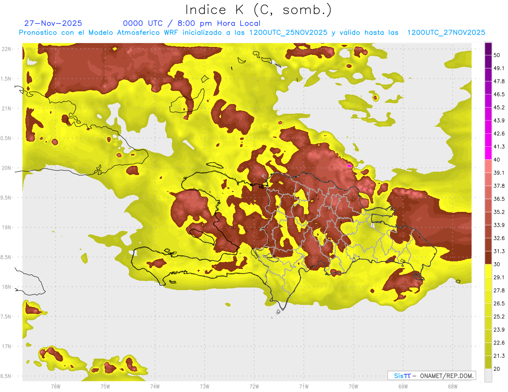Image resolution: width=508 pixels, height=392 pixels.
Task: Click the '31.3' colorbar value
Action: pos(499,251)
